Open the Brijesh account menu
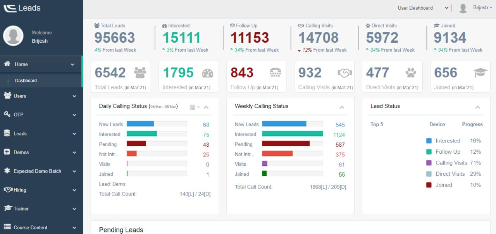Image resolution: width=496 pixels, height=234 pixels. 481,7
